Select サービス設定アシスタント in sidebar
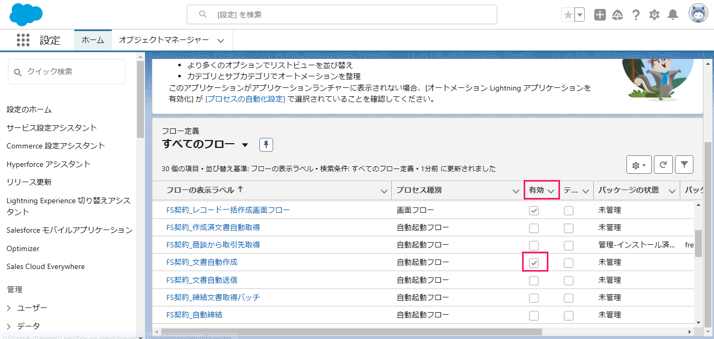 coord(52,127)
